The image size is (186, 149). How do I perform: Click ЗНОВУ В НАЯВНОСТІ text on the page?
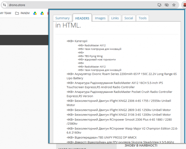[141, 146]
